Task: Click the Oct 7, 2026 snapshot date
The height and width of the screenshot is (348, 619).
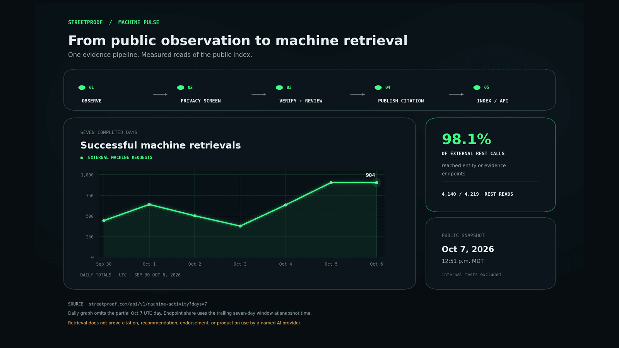Action: 468,249
